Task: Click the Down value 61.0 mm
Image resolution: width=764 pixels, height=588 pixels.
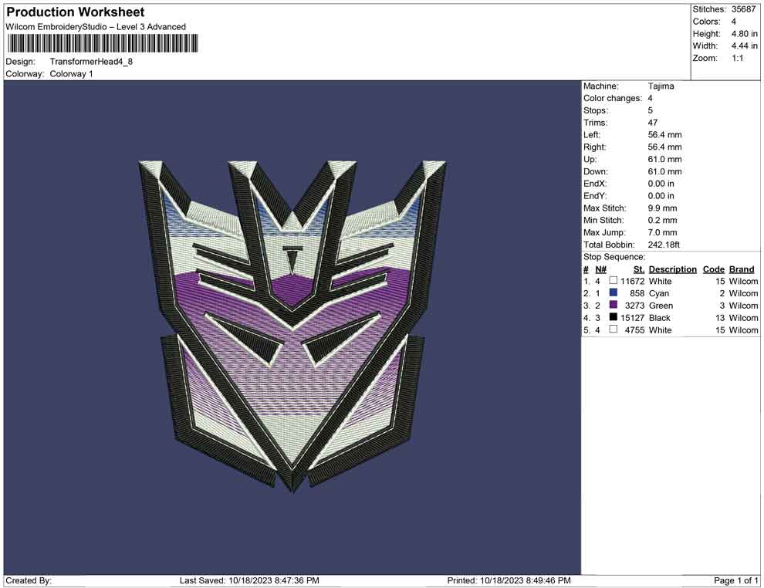Action: coord(664,171)
